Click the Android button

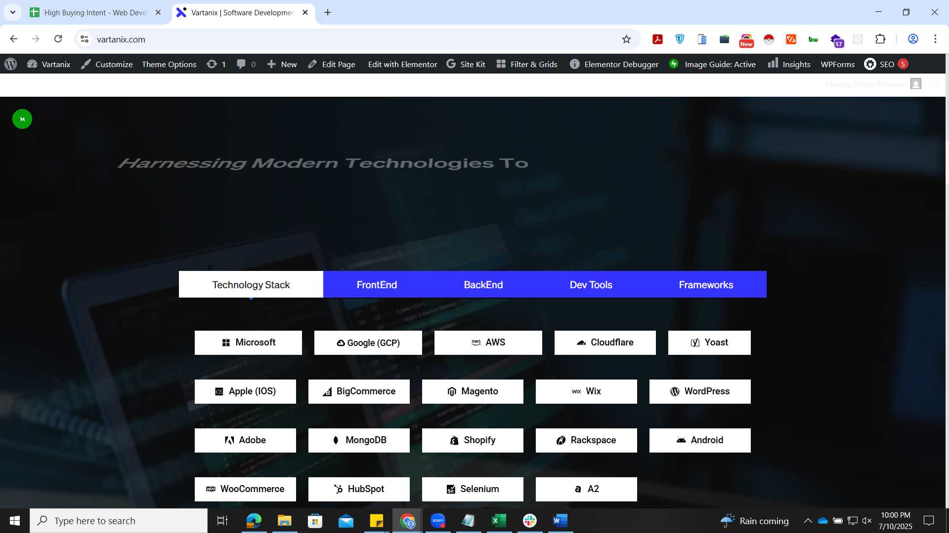[x=700, y=440]
